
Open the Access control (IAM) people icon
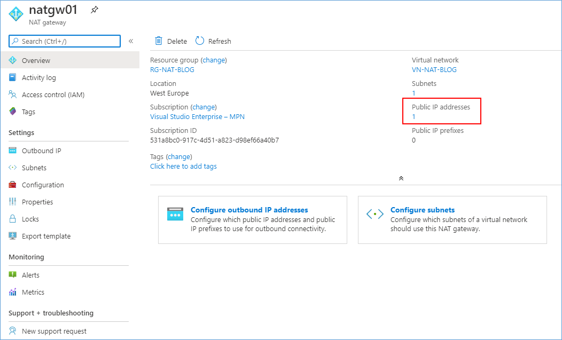tap(12, 94)
